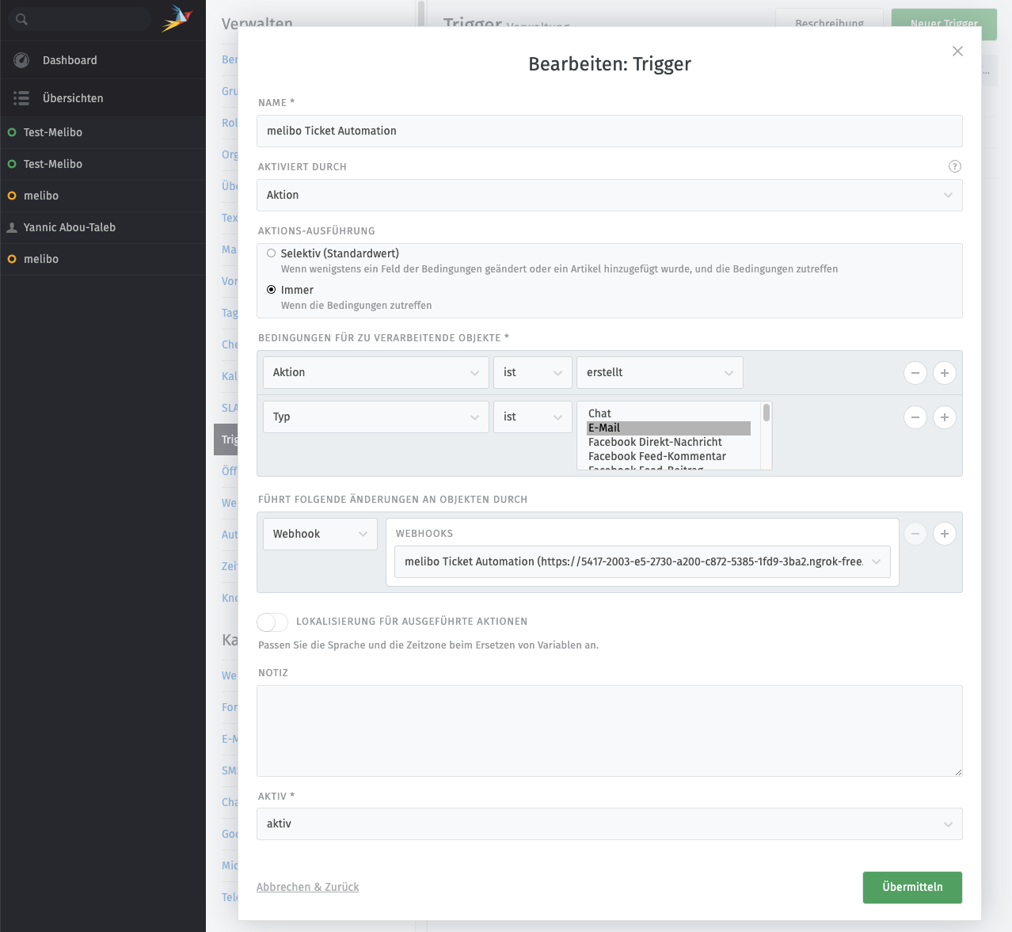Add condition after Aktion row with plus
The width and height of the screenshot is (1012, 932).
[x=944, y=373]
